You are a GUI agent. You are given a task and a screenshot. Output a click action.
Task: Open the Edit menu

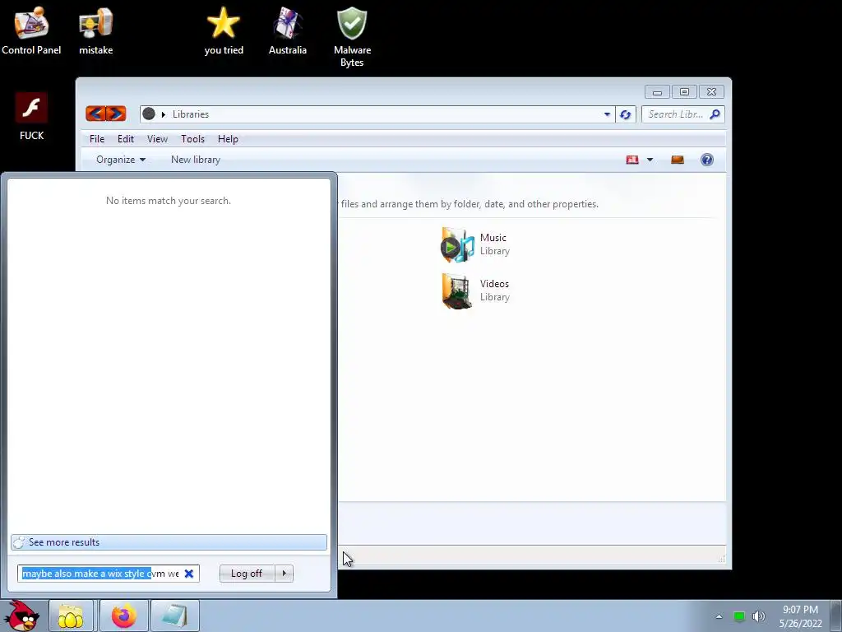click(126, 138)
